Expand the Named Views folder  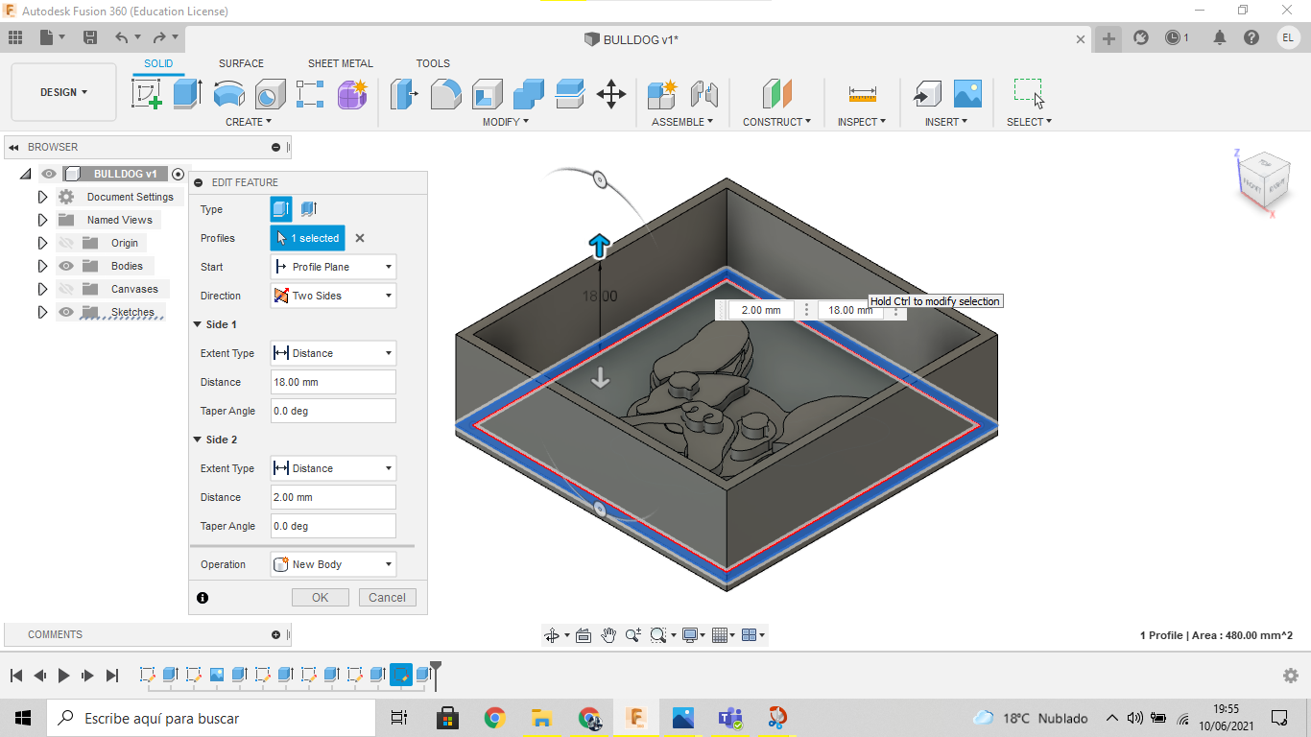[x=42, y=220]
